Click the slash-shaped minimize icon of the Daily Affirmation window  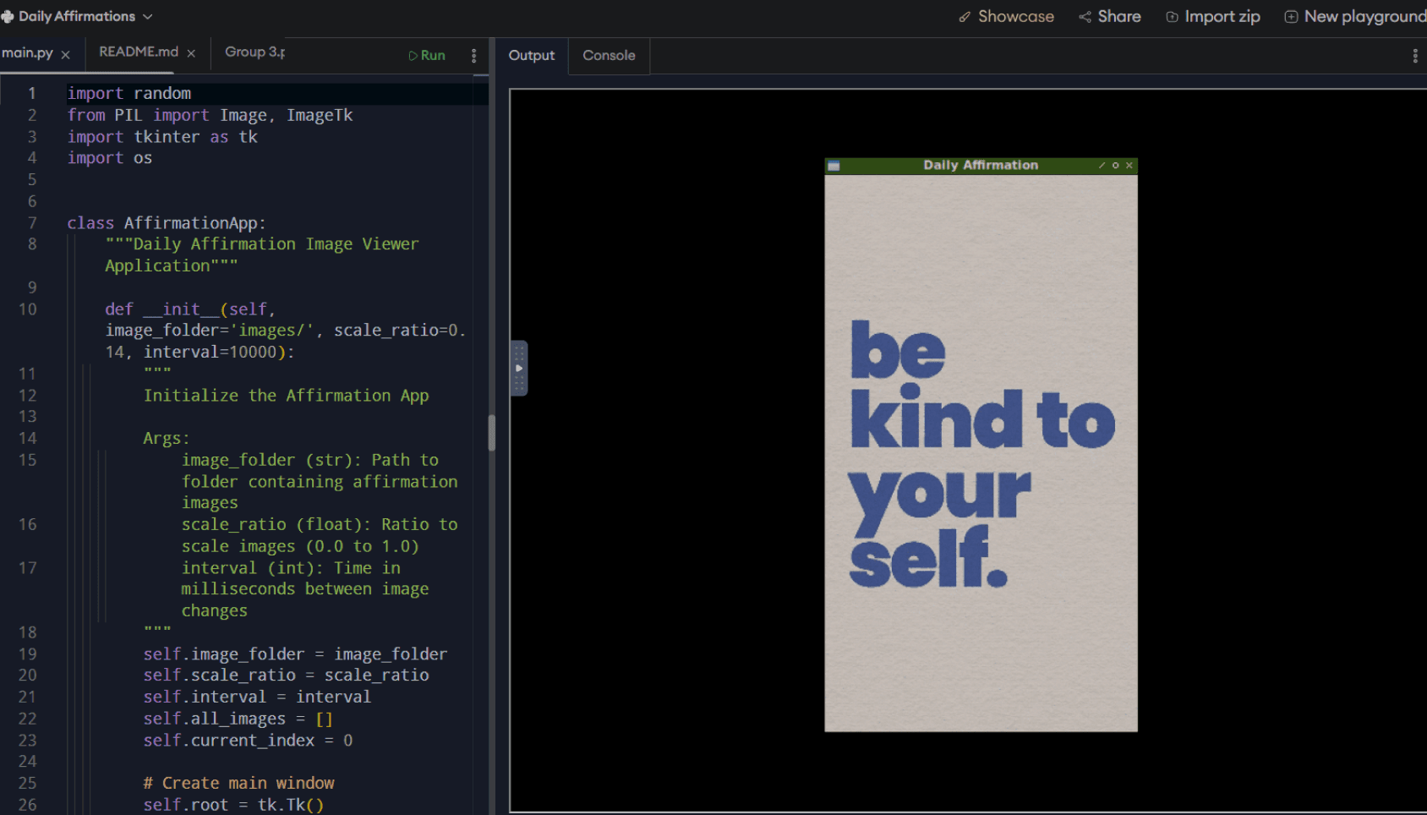pyautogui.click(x=1102, y=165)
